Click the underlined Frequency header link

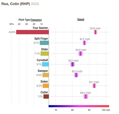pos(36,20)
